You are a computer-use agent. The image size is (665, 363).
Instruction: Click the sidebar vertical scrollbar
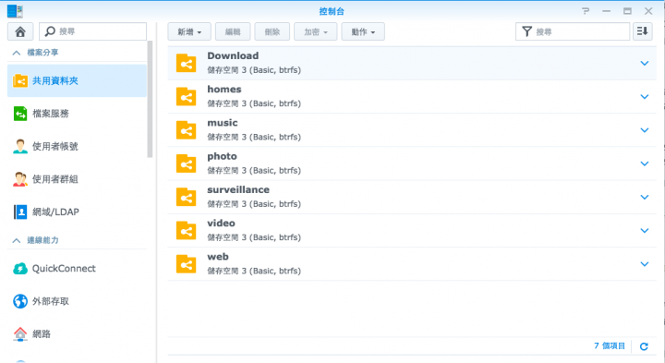tap(150, 100)
